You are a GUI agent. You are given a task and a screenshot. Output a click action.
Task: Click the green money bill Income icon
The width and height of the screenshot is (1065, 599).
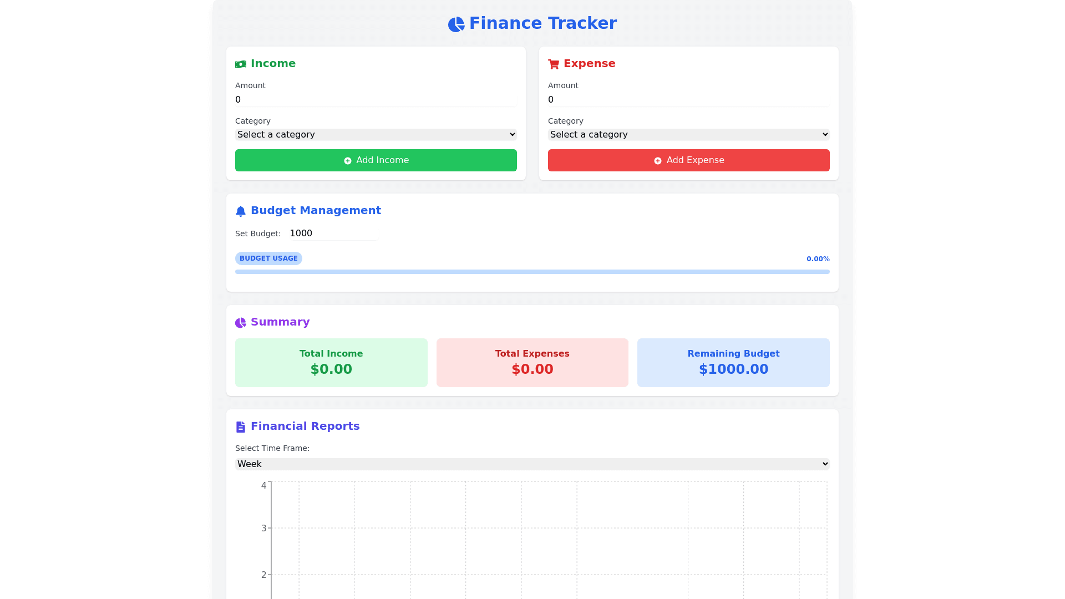tap(241, 64)
